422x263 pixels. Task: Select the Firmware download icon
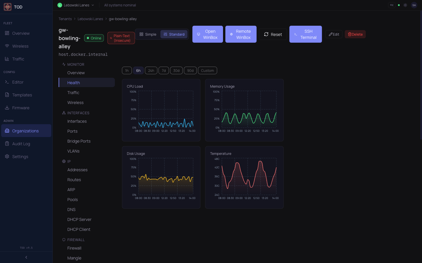(7, 108)
